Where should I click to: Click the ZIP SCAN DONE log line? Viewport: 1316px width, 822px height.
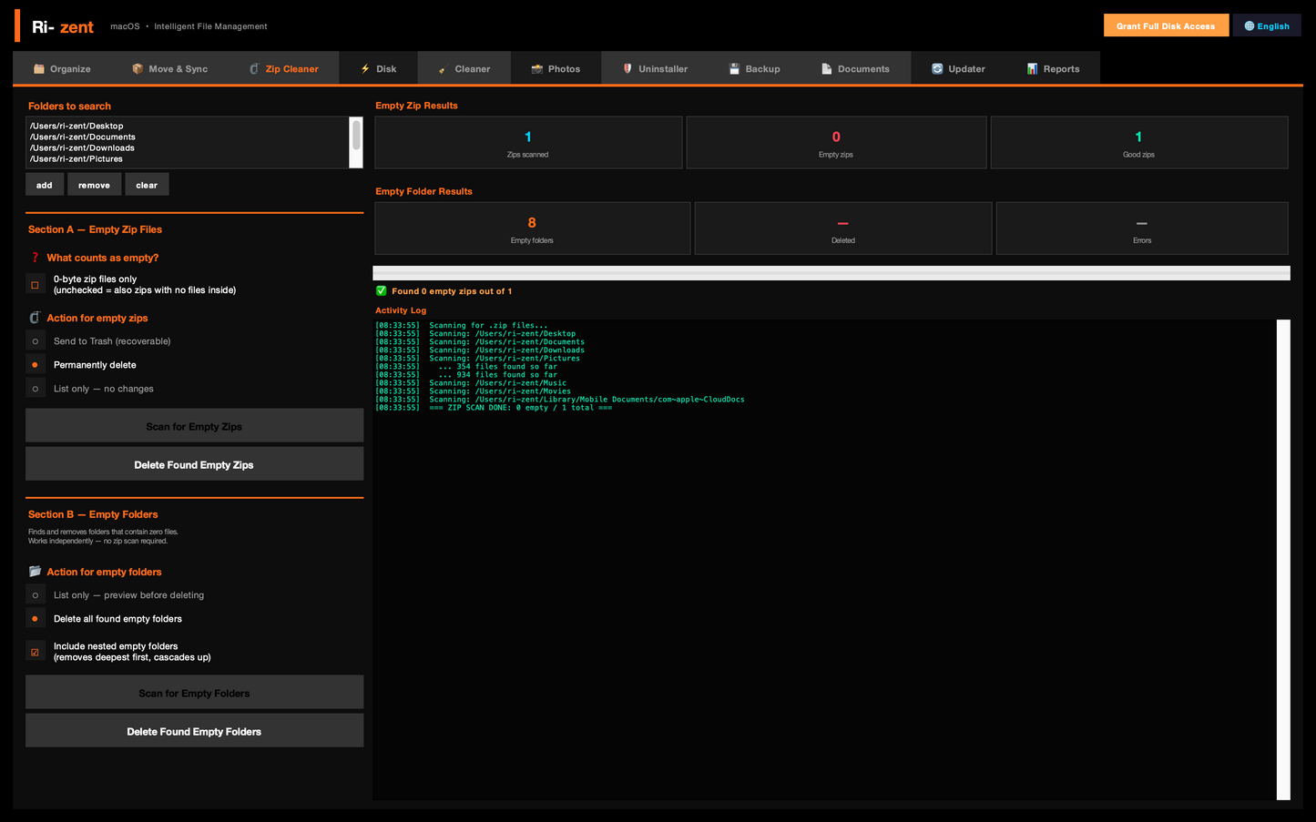(494, 408)
